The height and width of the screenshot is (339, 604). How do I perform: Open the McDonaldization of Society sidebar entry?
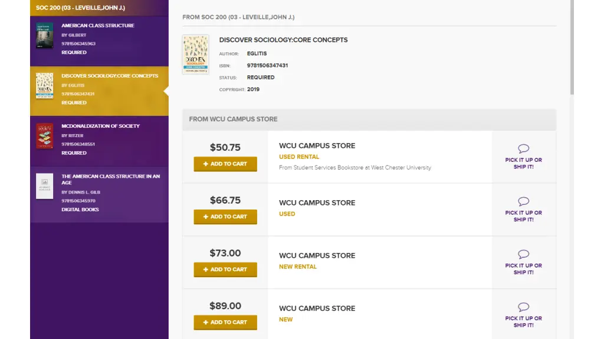pyautogui.click(x=100, y=126)
